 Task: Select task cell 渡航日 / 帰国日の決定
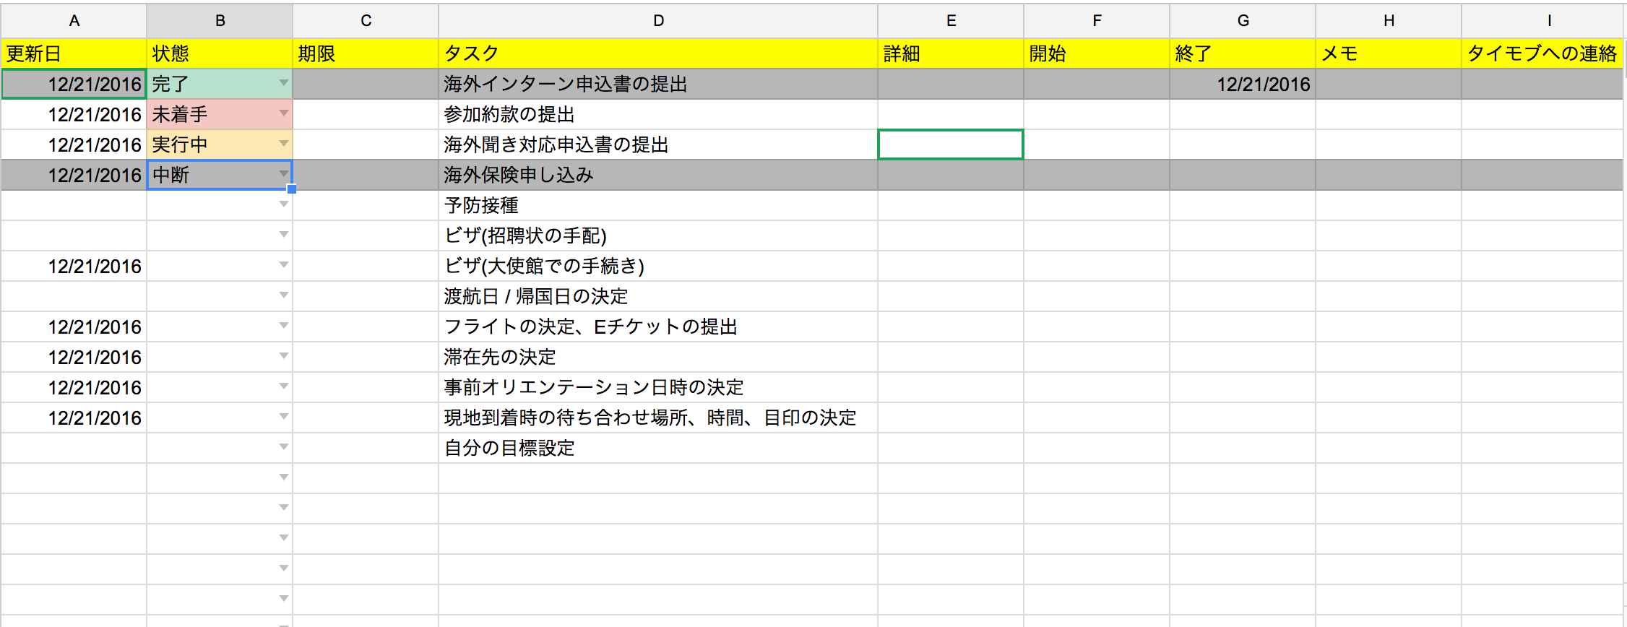658,296
